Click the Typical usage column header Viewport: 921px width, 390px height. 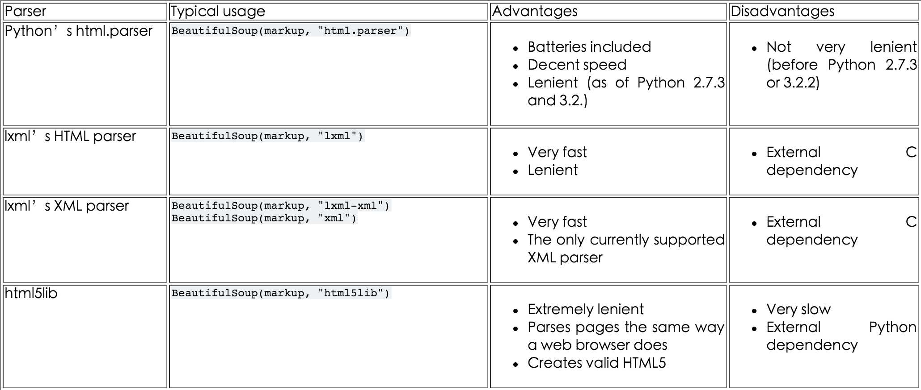pyautogui.click(x=218, y=11)
